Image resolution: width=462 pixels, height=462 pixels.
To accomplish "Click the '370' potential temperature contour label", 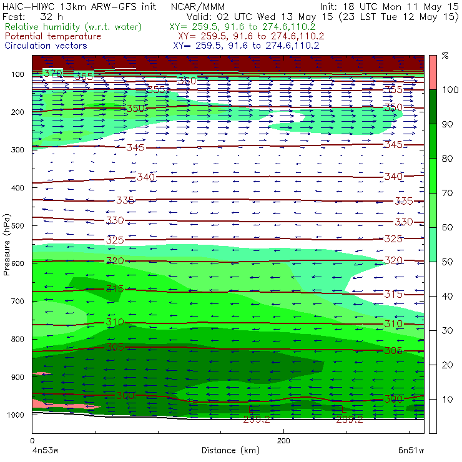I will (x=52, y=72).
